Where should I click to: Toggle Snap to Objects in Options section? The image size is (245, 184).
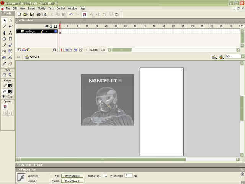click(x=5, y=107)
